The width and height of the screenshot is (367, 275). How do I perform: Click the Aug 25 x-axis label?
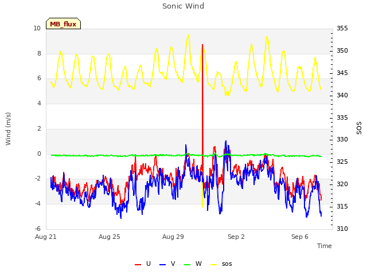tap(110, 237)
